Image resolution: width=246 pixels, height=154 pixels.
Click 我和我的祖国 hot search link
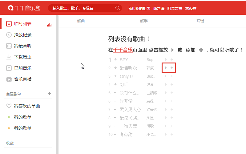pos(139,8)
